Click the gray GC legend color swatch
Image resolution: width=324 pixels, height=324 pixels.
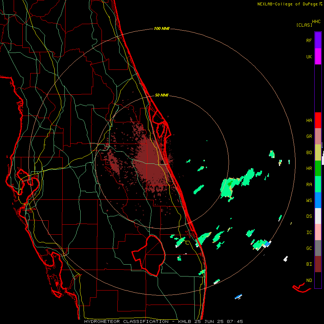coord(318,248)
